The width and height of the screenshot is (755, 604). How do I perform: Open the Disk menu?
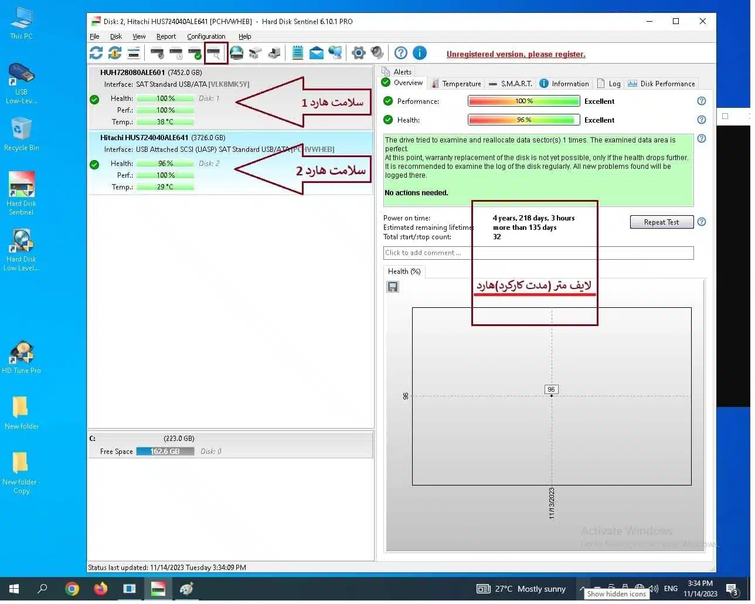116,36
